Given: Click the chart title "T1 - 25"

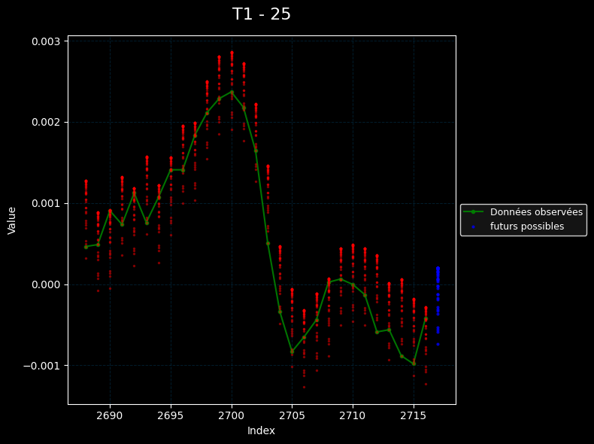Looking at the screenshot, I should [x=261, y=14].
